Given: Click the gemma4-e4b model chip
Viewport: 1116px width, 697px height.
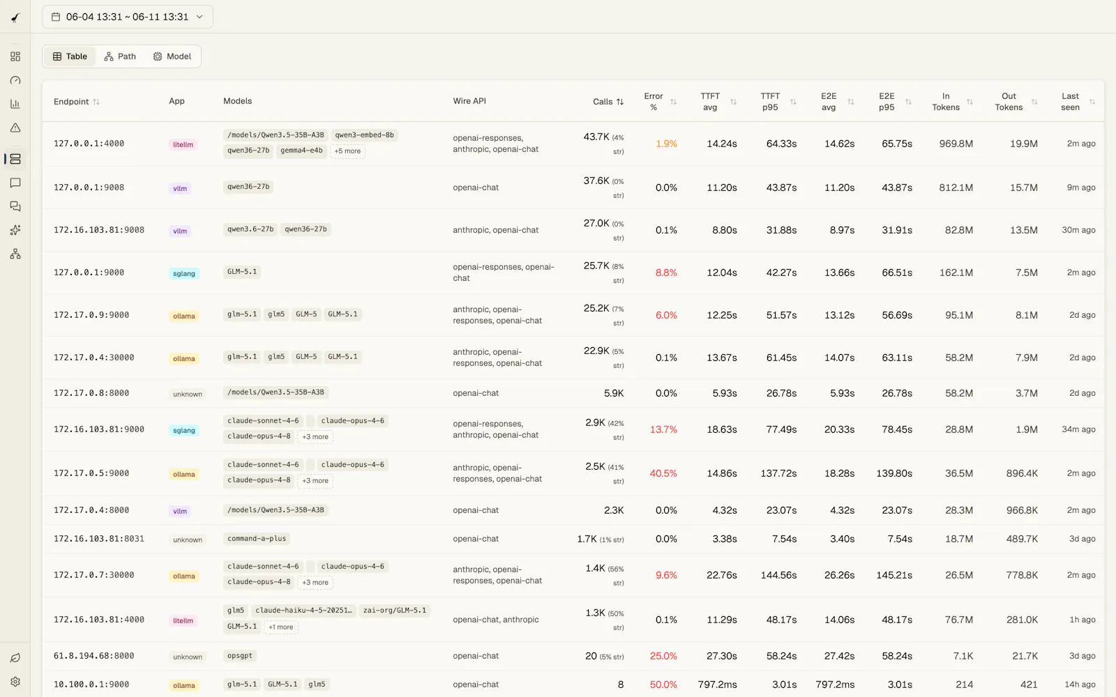Looking at the screenshot, I should click(x=301, y=151).
